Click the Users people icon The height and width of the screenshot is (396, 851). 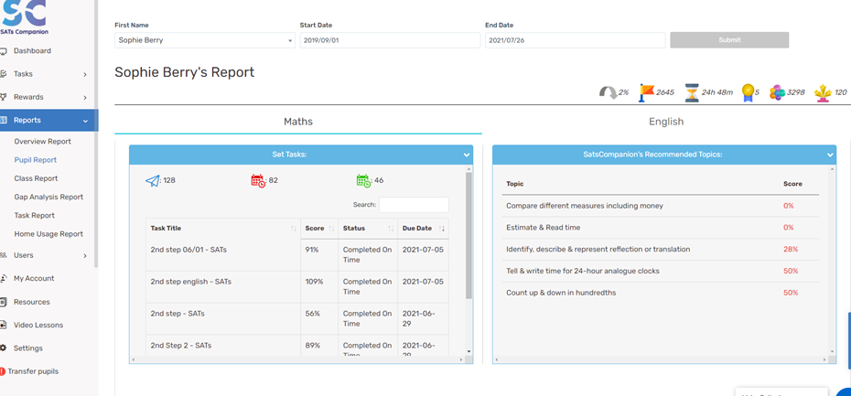3,255
